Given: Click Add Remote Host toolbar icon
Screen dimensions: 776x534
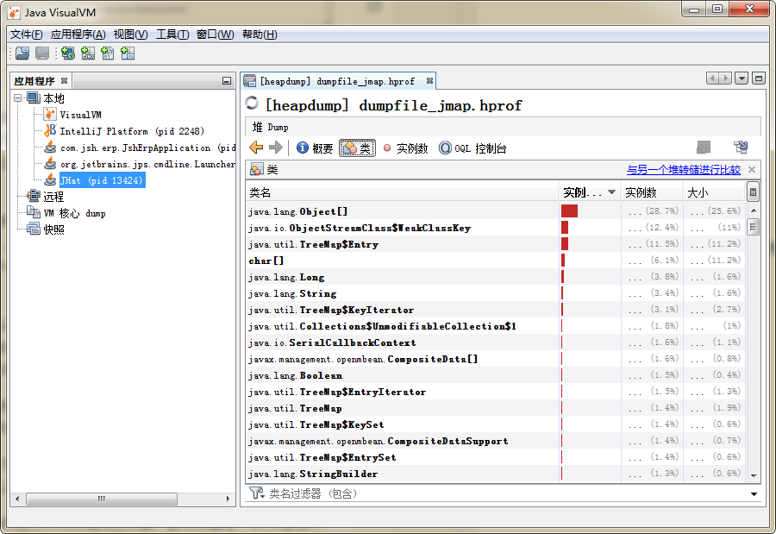Looking at the screenshot, I should (68, 53).
